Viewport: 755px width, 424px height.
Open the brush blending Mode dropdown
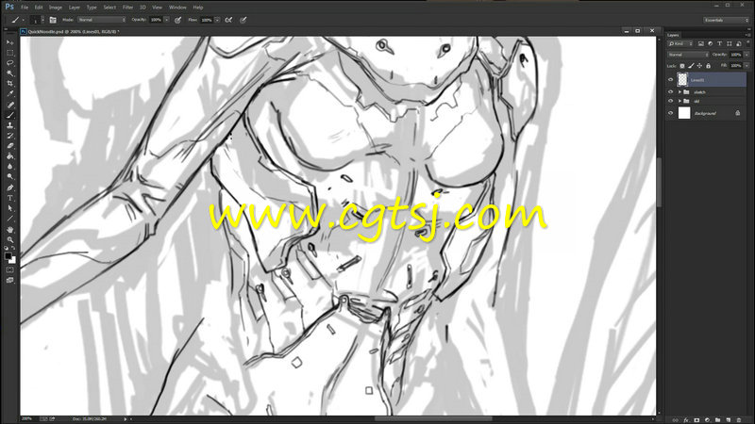point(102,20)
